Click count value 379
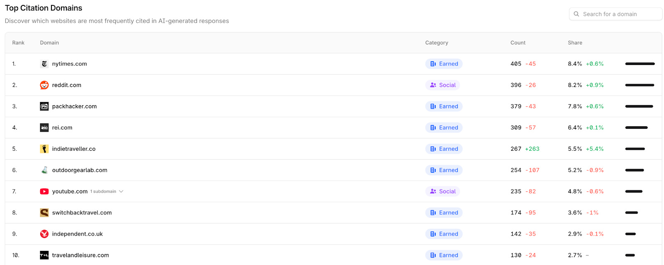Screen dimensions: 664x265 pos(516,106)
